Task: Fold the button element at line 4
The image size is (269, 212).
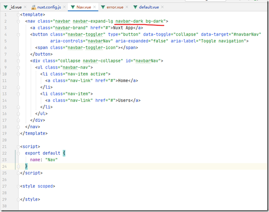Action: click(x=18, y=35)
